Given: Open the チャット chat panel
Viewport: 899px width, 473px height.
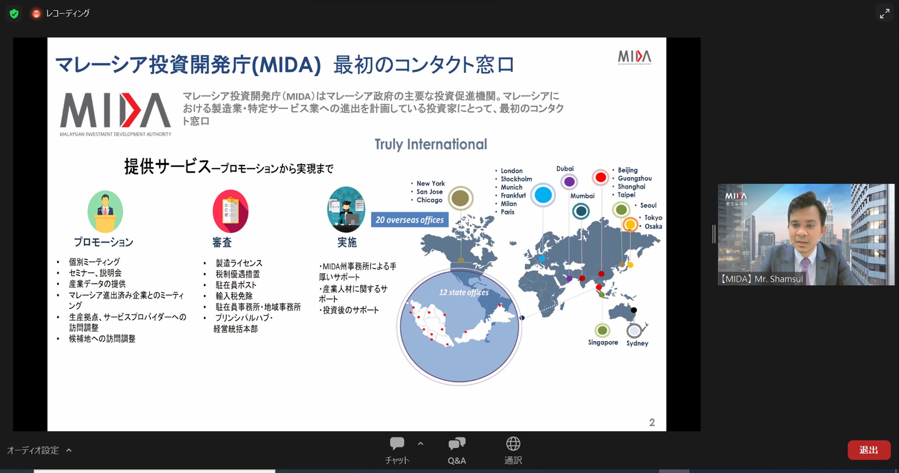Looking at the screenshot, I should (x=397, y=451).
